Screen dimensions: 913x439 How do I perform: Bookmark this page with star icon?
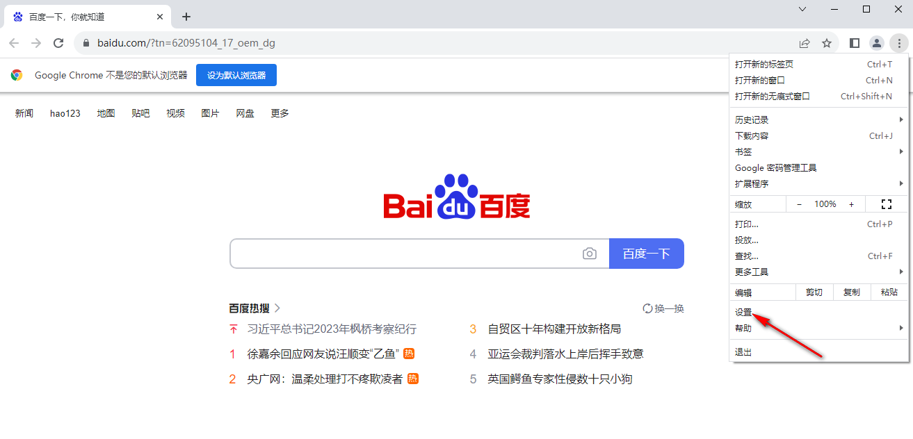pyautogui.click(x=827, y=43)
